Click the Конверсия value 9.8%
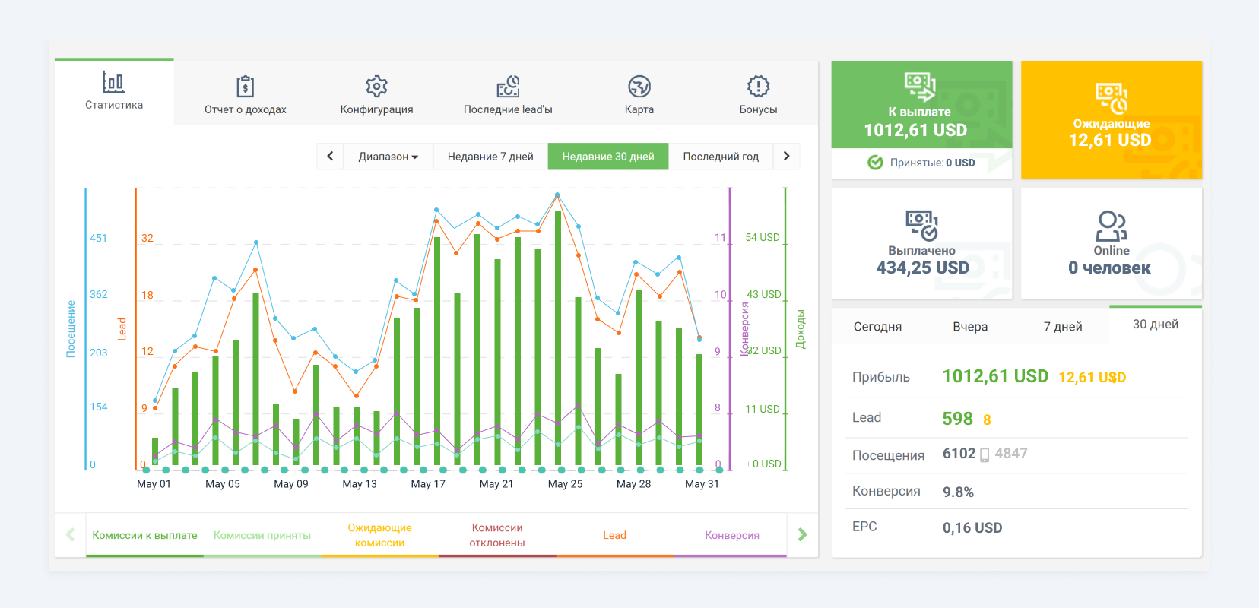Screen dimensions: 1259x608 pos(958,492)
